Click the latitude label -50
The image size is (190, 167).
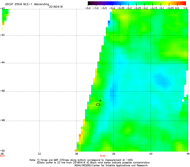(2, 151)
